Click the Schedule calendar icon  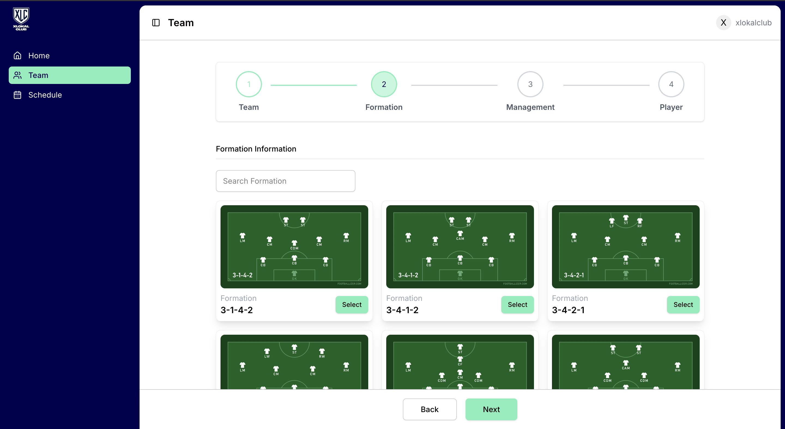tap(17, 95)
